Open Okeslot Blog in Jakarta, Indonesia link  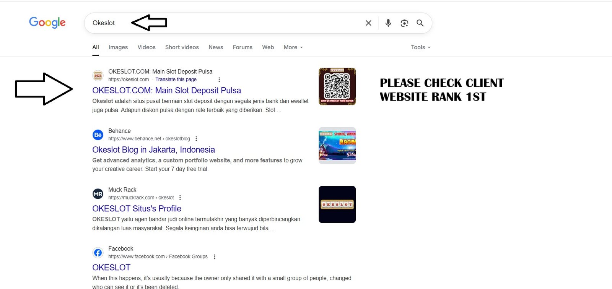point(153,150)
